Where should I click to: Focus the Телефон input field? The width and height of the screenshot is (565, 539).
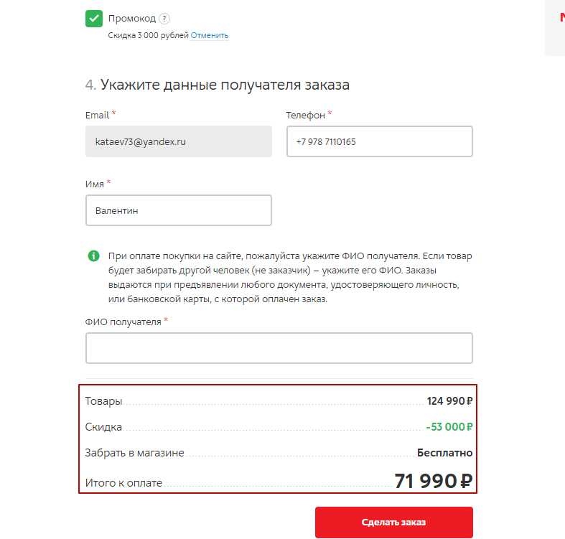tap(379, 141)
